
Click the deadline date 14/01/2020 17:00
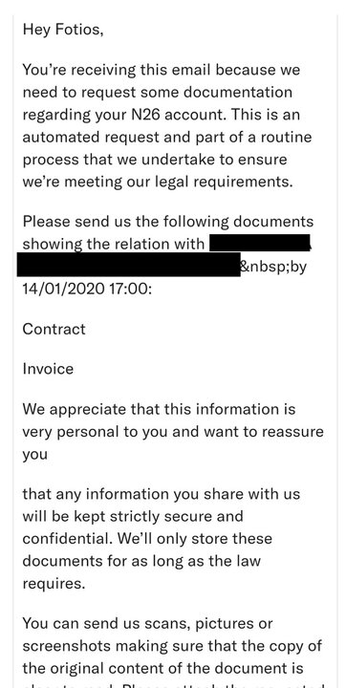coord(87,290)
